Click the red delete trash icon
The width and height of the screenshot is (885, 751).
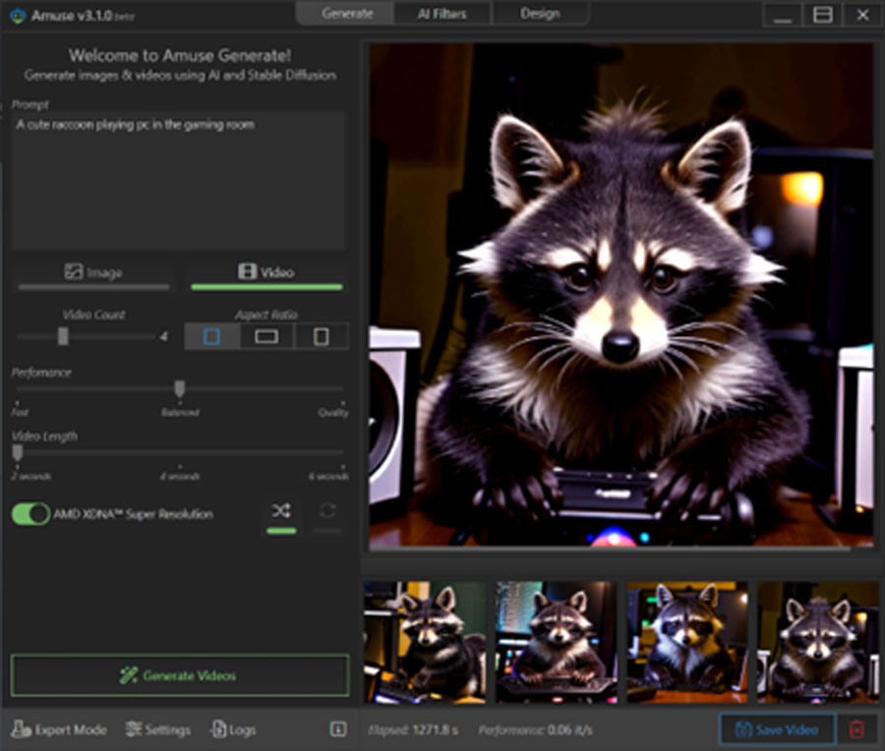(x=856, y=729)
